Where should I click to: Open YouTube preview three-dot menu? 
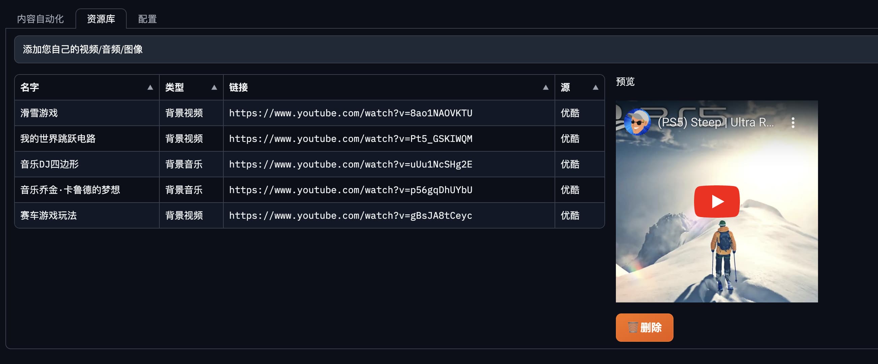[x=793, y=123]
